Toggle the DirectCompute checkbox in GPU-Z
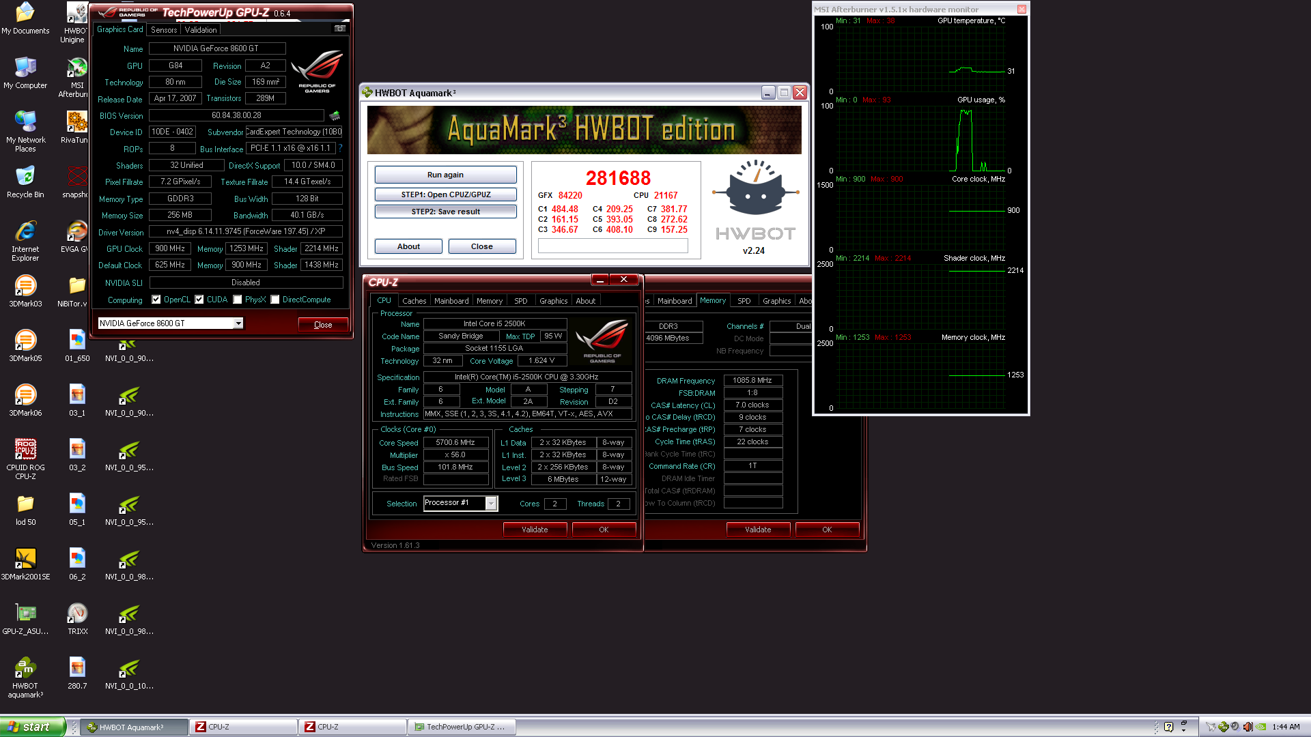 275,300
